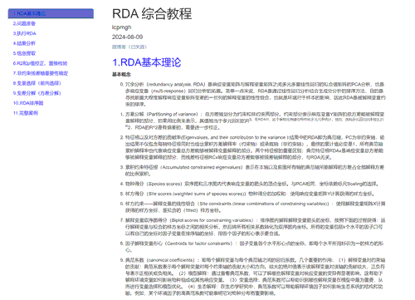Select the highlighted "1.RDA基本理论" sidebar entry
Viewport: 415px width, 300px height.
point(51,13)
